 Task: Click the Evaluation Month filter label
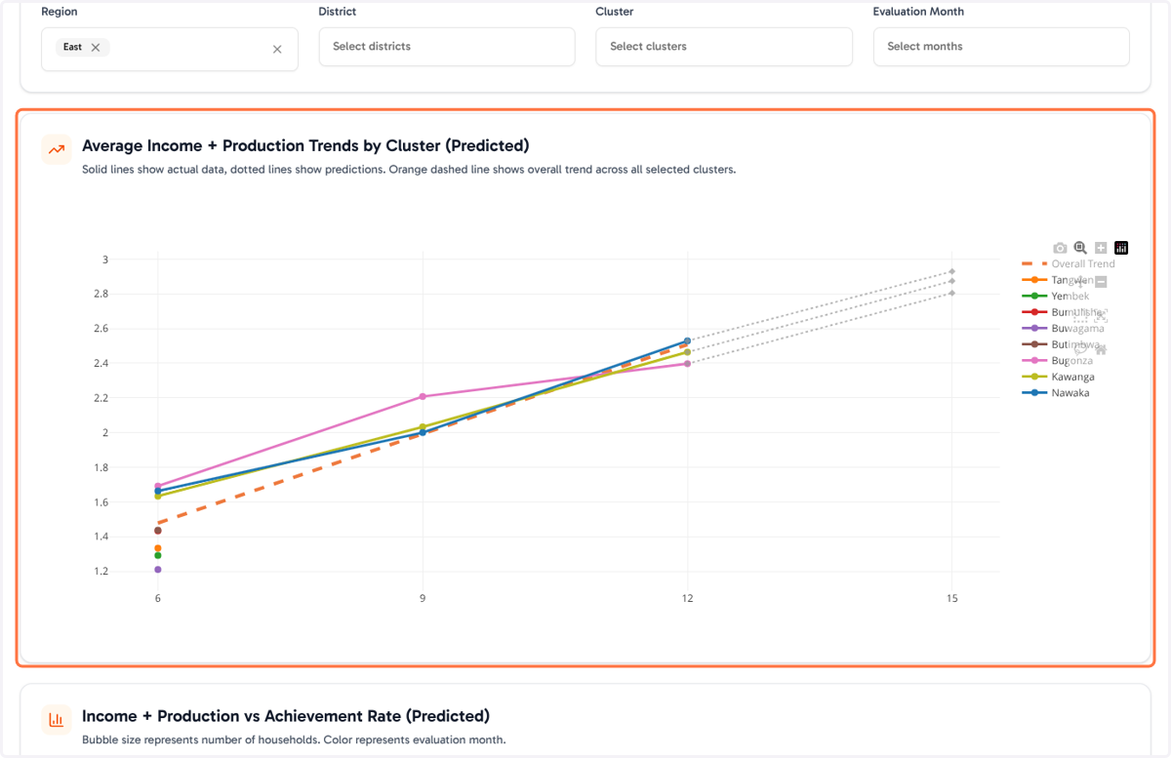pos(918,12)
